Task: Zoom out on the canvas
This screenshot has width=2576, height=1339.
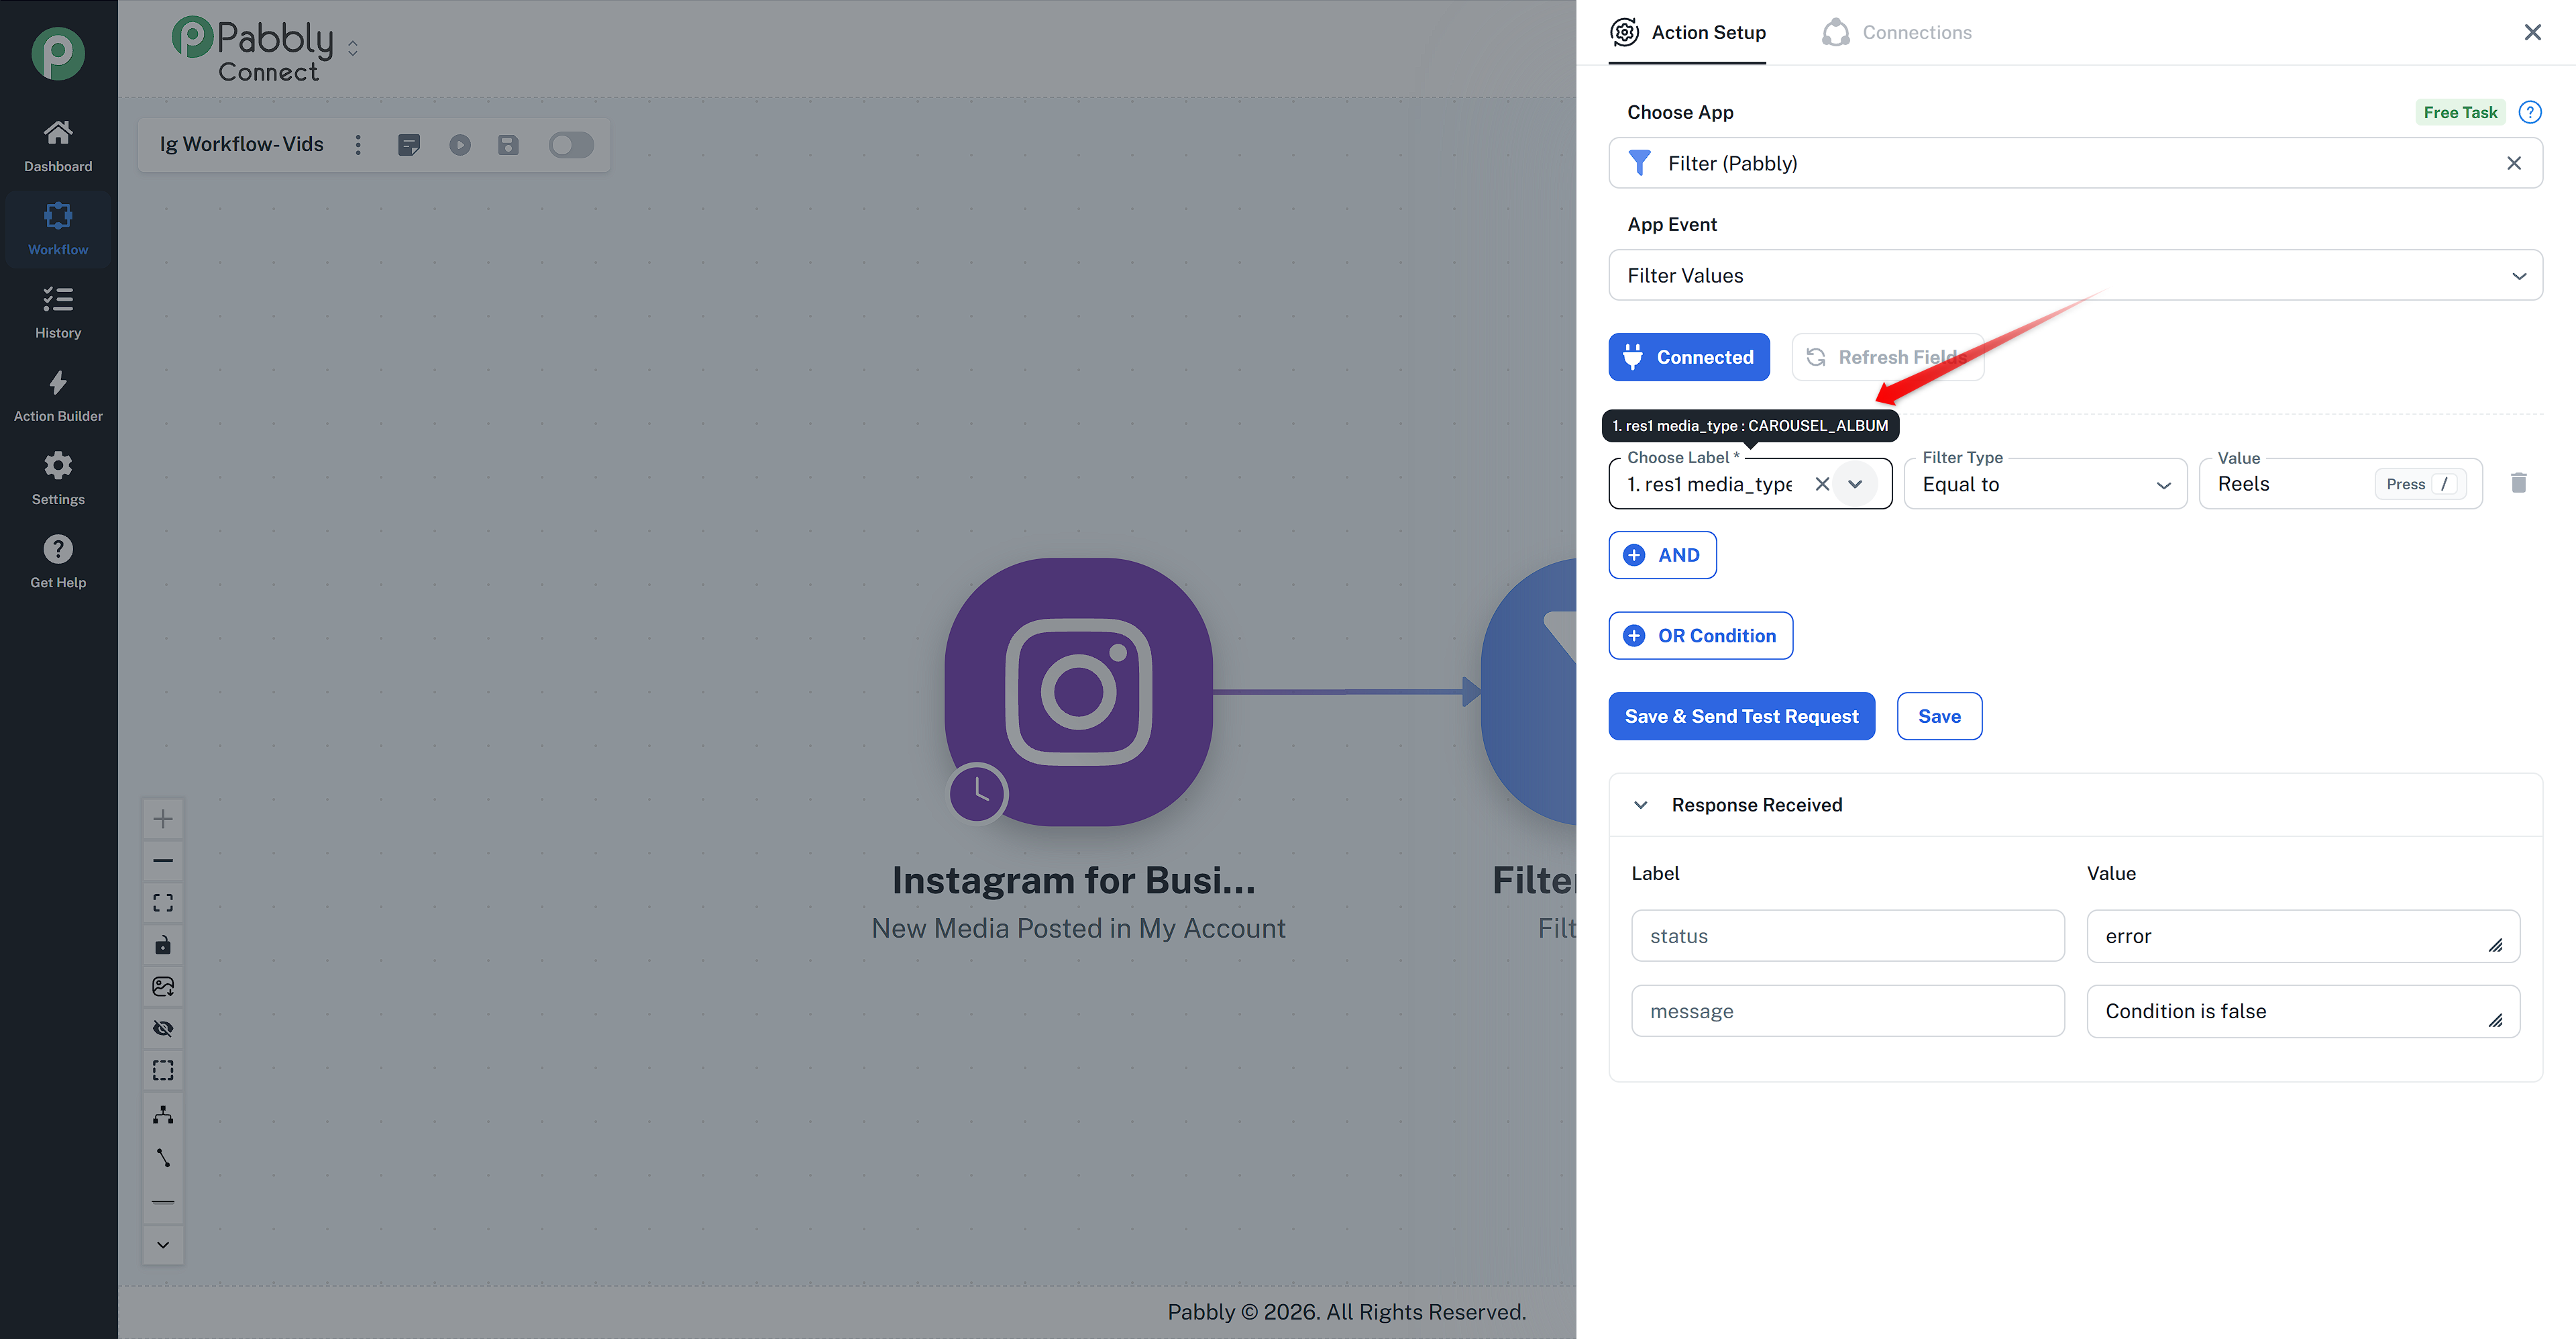Action: tap(163, 860)
